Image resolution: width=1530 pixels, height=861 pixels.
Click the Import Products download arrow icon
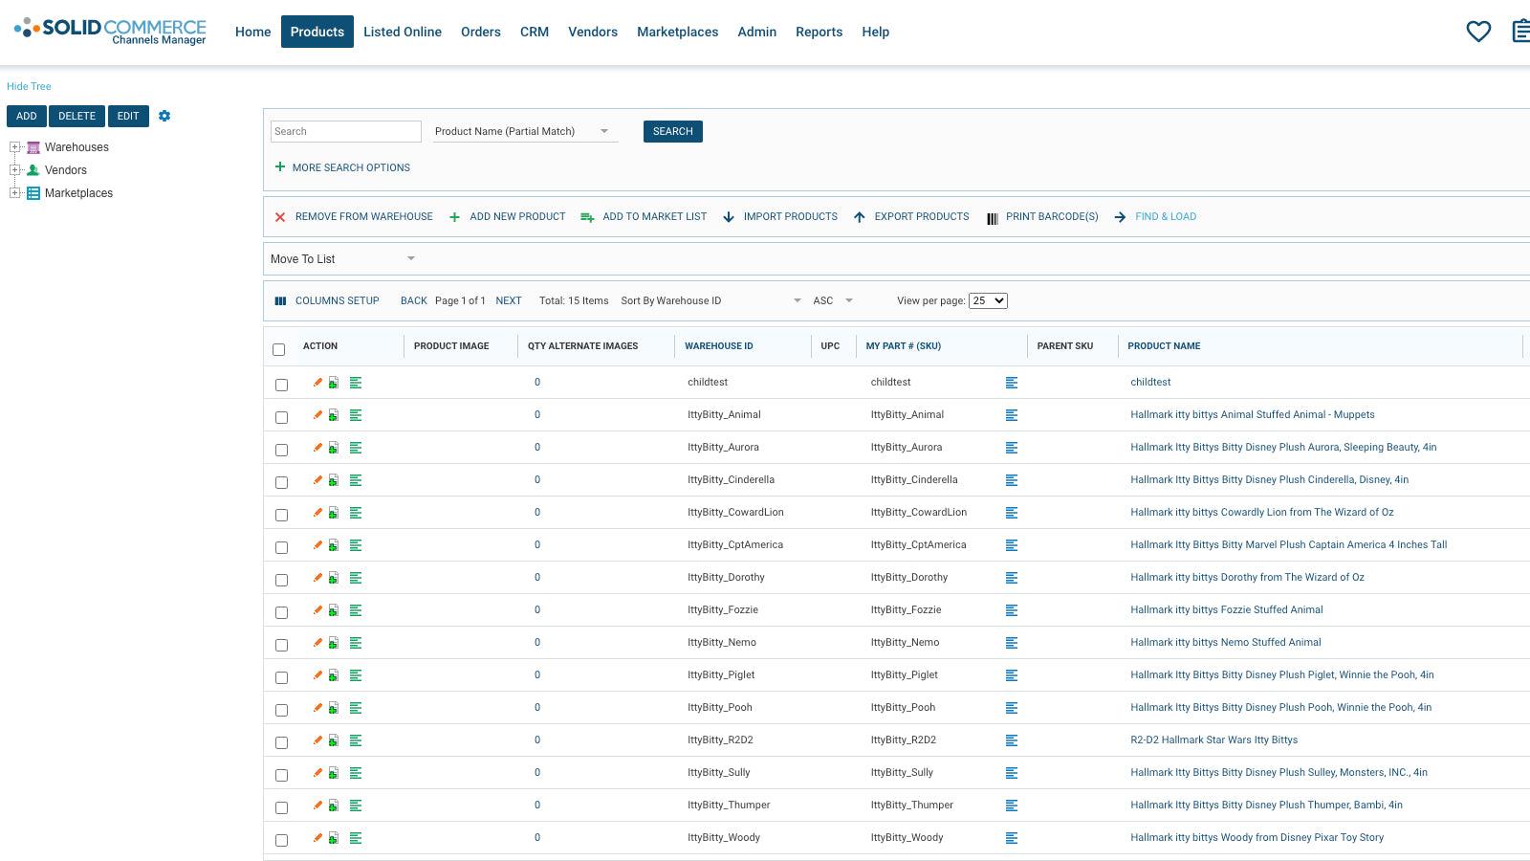[x=730, y=217]
